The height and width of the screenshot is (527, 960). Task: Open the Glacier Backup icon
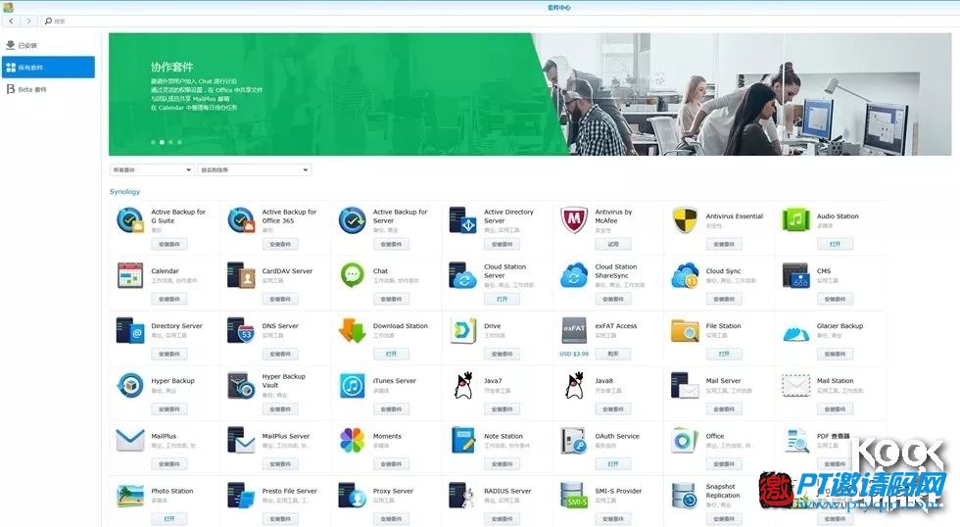click(x=795, y=333)
